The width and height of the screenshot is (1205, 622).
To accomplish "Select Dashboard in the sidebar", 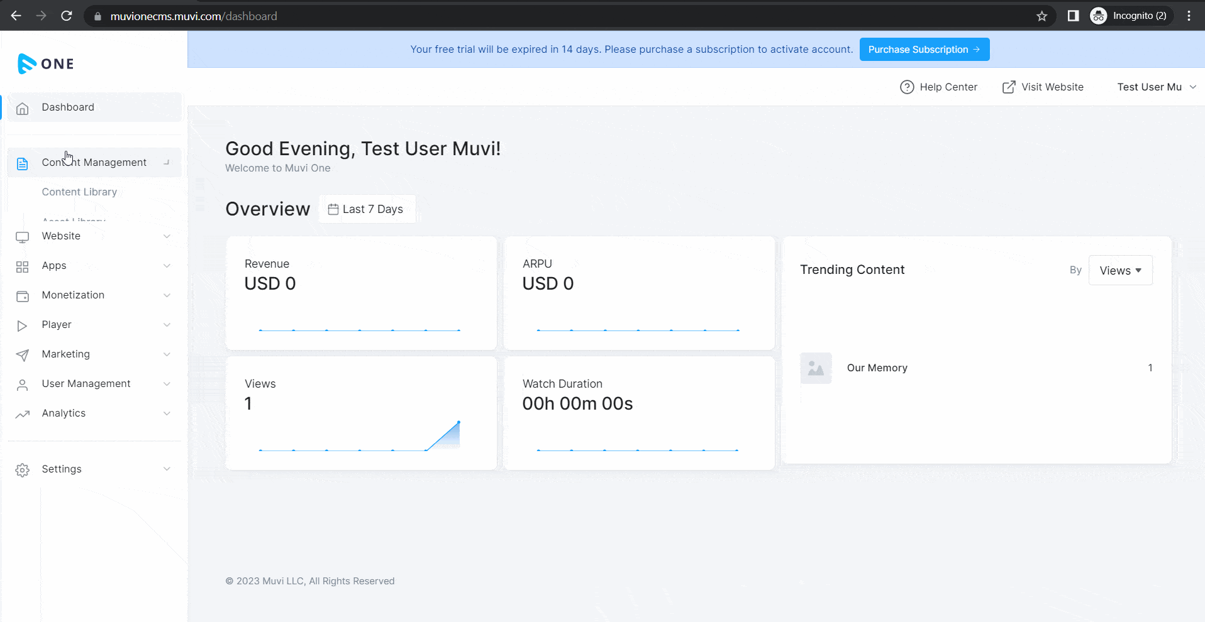I will [x=94, y=107].
